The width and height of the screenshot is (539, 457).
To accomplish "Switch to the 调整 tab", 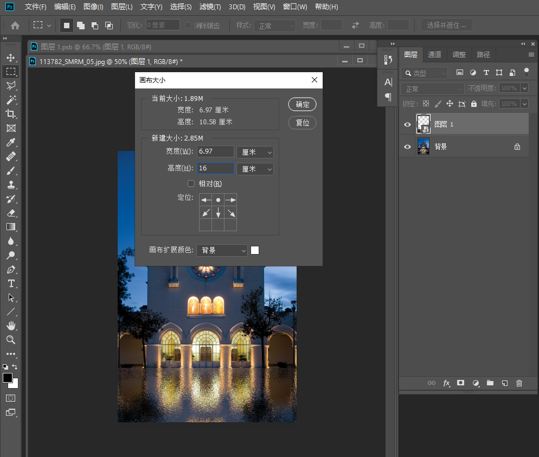I will pyautogui.click(x=459, y=54).
